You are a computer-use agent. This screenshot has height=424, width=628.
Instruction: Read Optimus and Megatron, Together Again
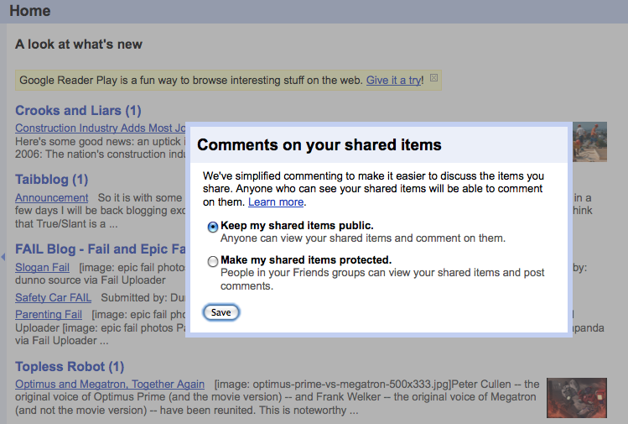coord(110,385)
